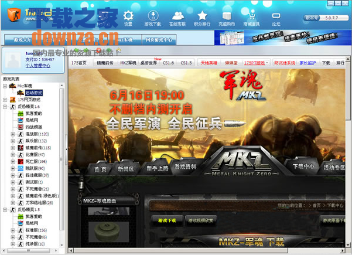
Task: Expand the 175网页游戏 tree node
Action: coord(5,100)
